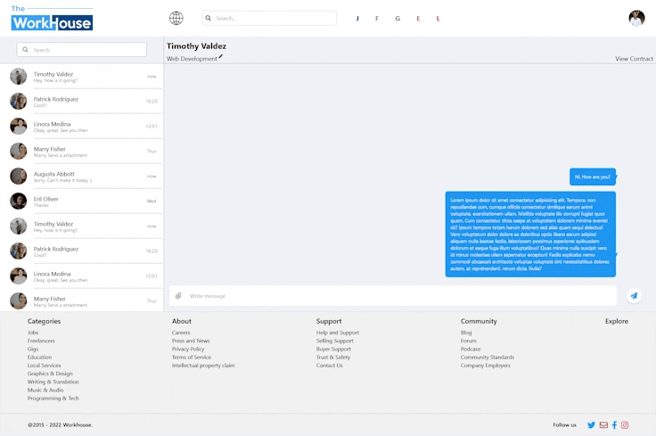Open the Careers link
Viewport: 656px width, 436px height.
click(x=181, y=333)
